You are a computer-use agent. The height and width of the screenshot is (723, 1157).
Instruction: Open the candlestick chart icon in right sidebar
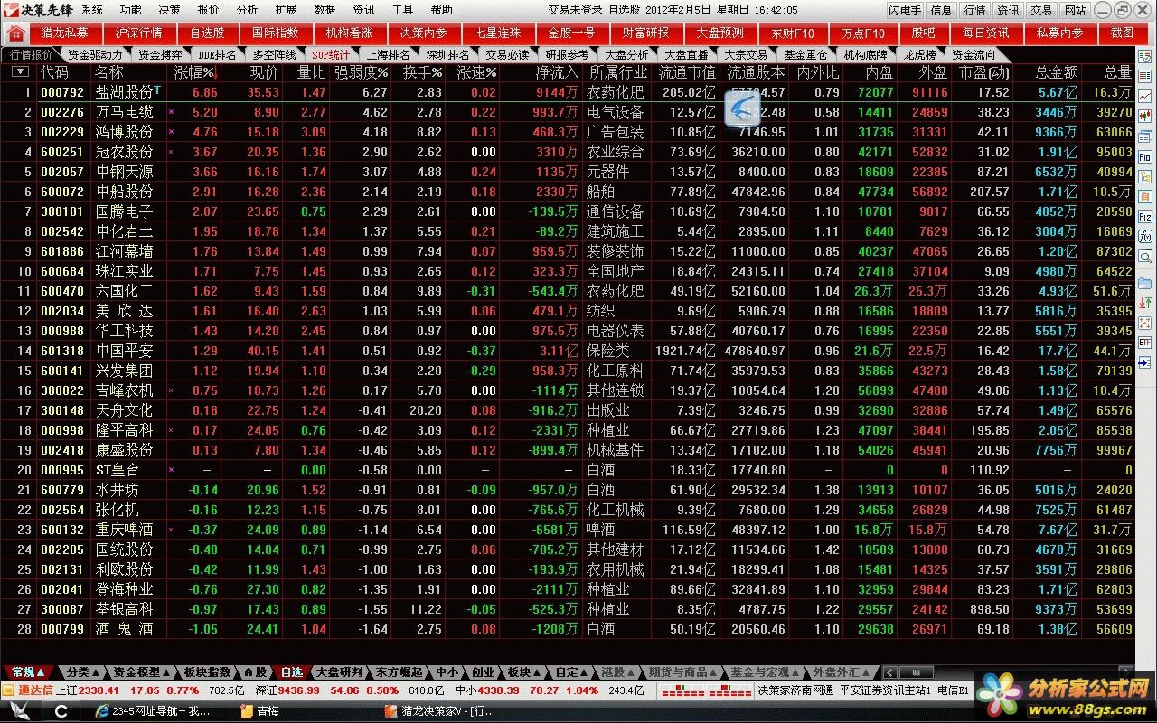[1145, 116]
